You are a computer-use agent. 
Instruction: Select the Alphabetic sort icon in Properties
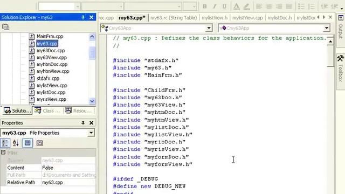[x=16, y=143]
